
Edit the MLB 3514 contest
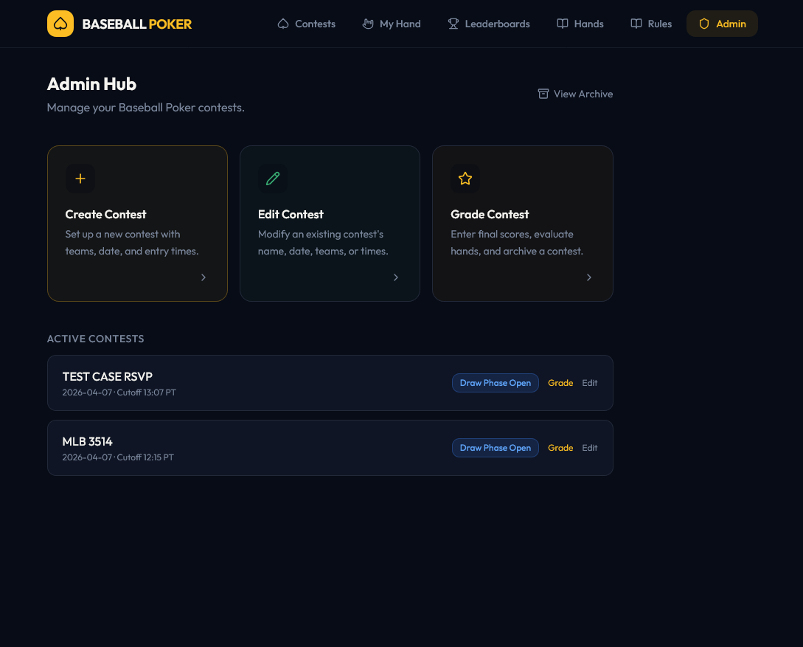point(590,448)
